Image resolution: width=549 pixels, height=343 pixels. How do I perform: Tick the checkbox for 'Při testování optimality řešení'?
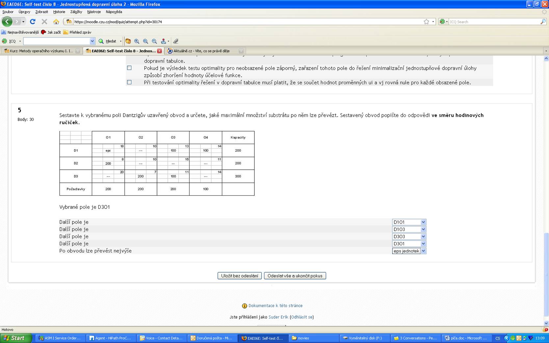coord(129,82)
